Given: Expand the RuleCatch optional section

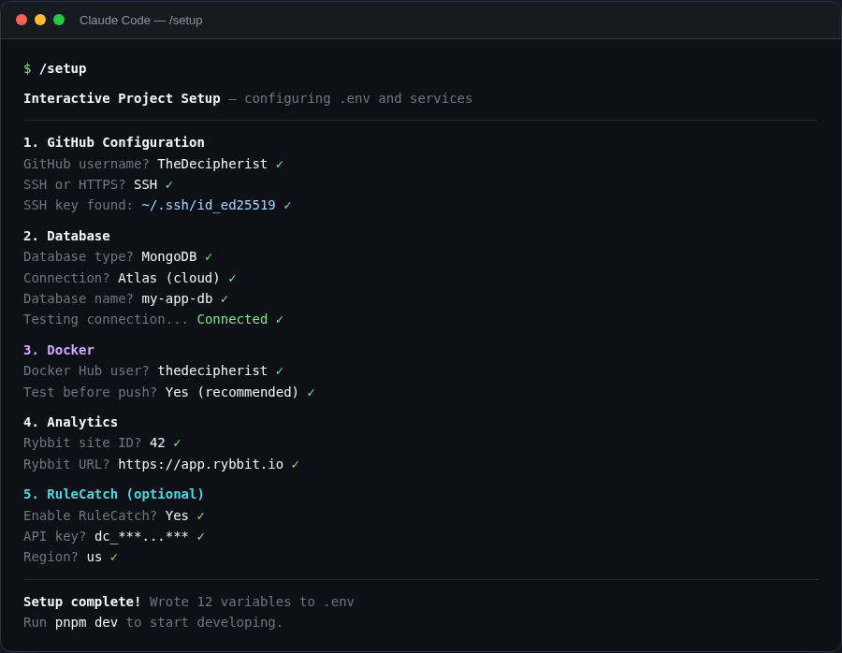Looking at the screenshot, I should 113,494.
